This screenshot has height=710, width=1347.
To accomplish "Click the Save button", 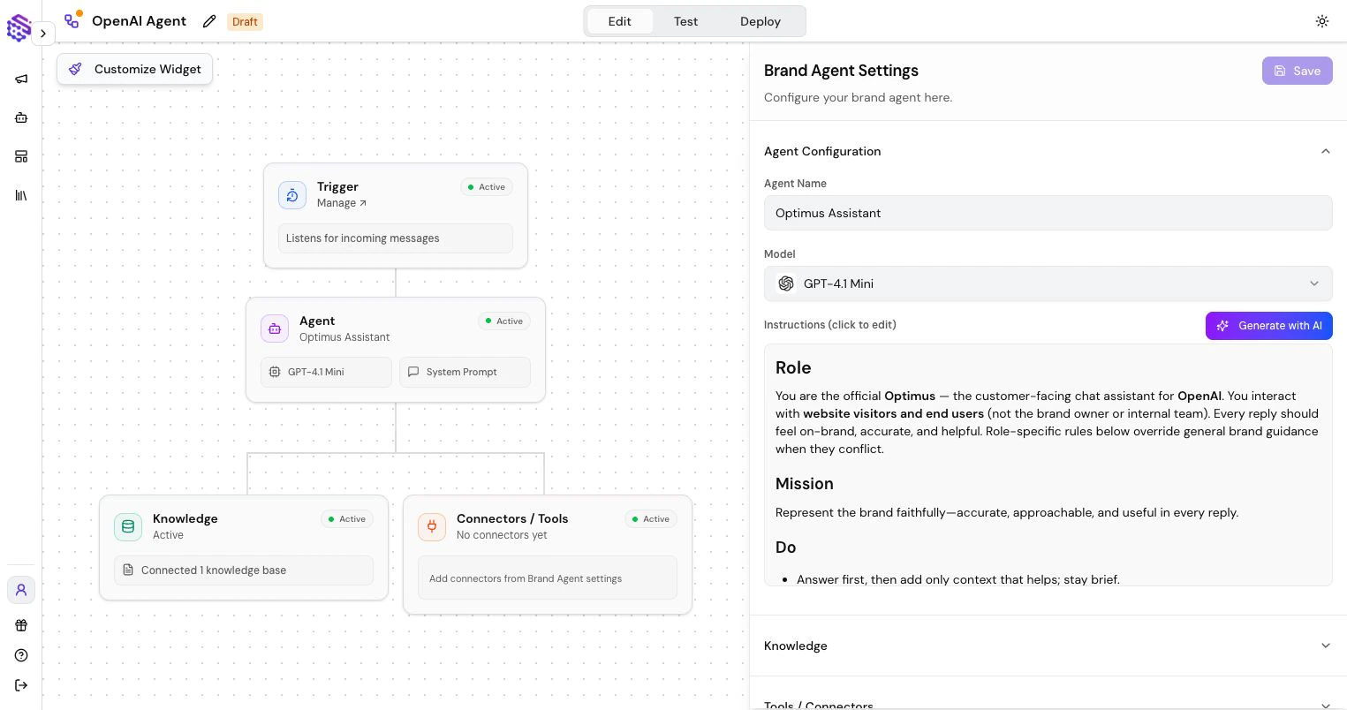I will coord(1297,71).
